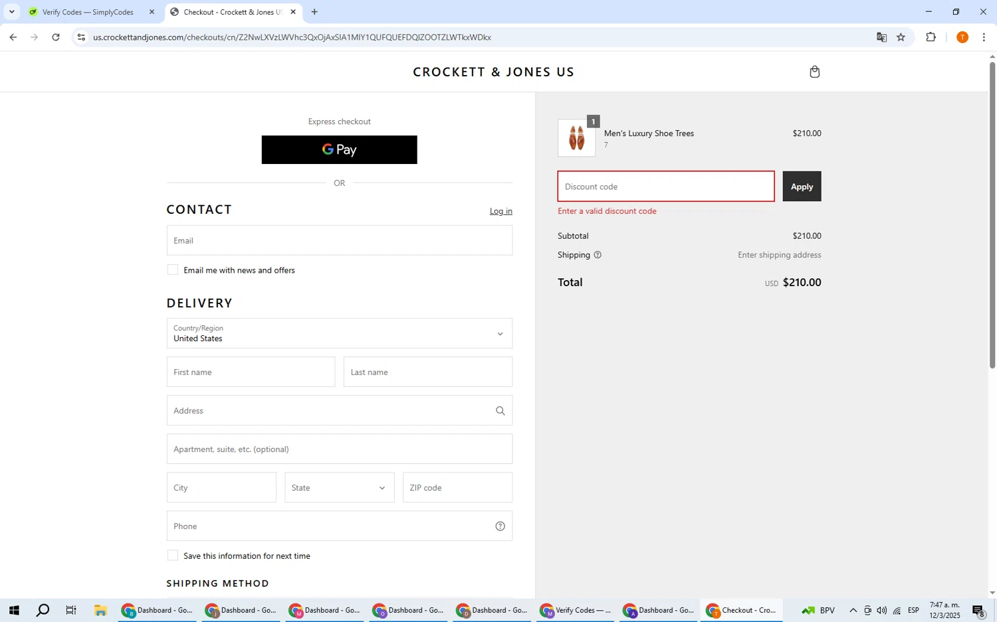Viewport: 997px width, 622px height.
Task: Open the browser extensions puzzle icon
Action: point(931,37)
